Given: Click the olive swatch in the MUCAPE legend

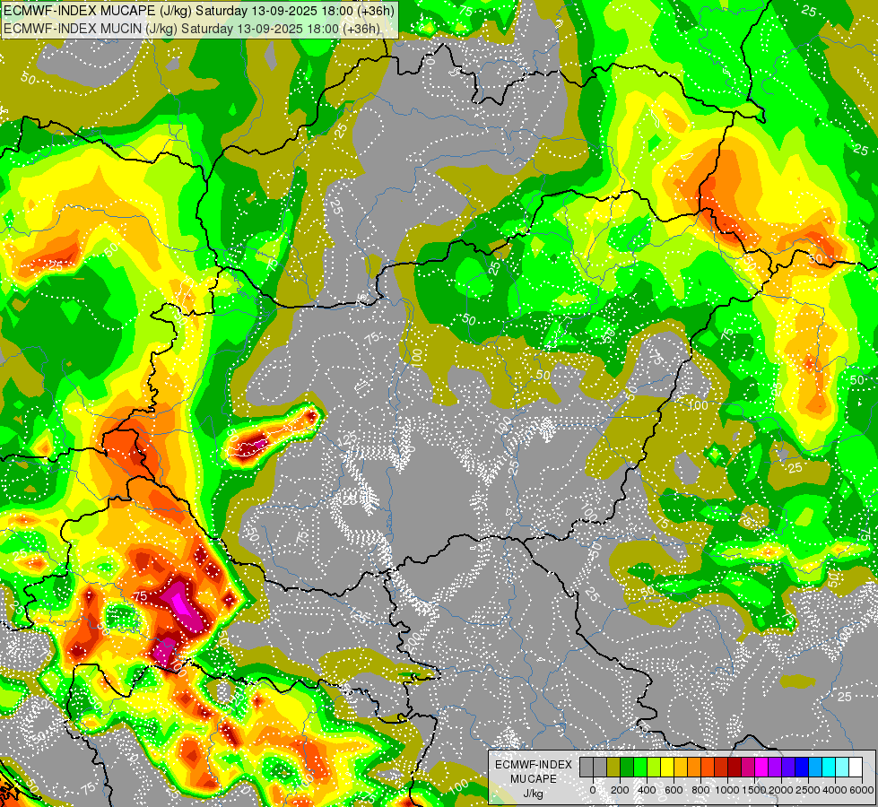Looking at the screenshot, I should pos(613,768).
